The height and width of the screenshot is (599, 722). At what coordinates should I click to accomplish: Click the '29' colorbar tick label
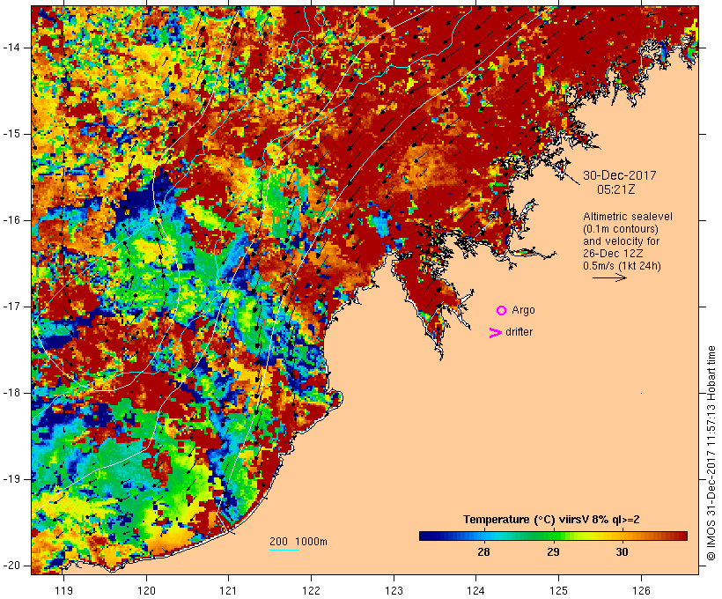[x=553, y=551]
